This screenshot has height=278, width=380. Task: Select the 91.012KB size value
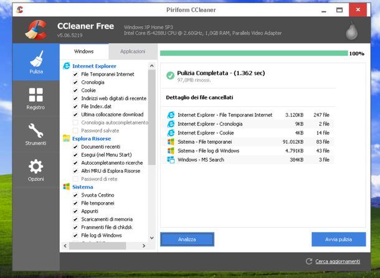tap(293, 142)
